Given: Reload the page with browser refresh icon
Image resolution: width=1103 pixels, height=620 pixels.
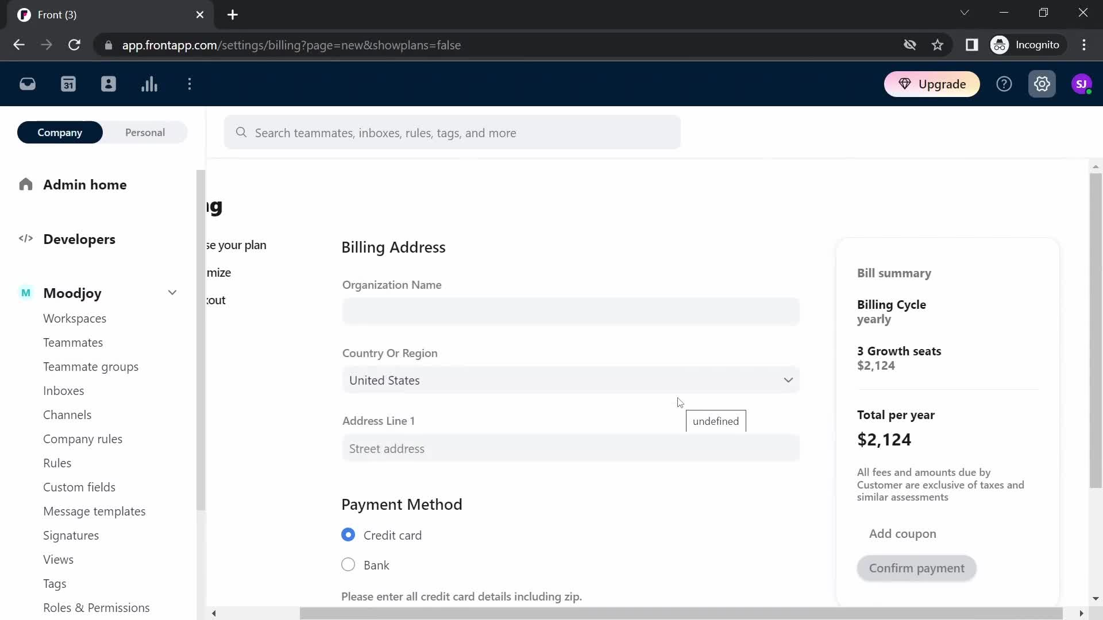Looking at the screenshot, I should [x=74, y=45].
